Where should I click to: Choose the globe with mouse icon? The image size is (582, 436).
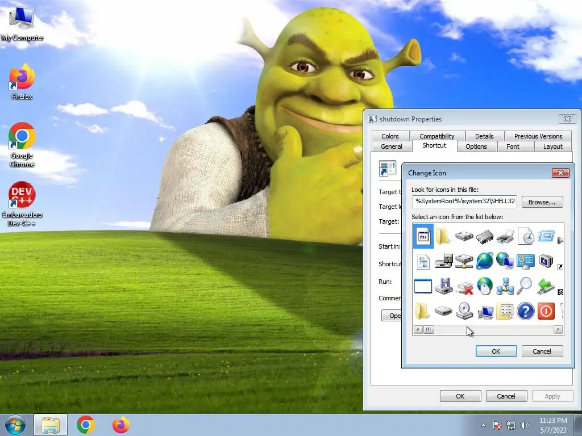click(x=484, y=286)
